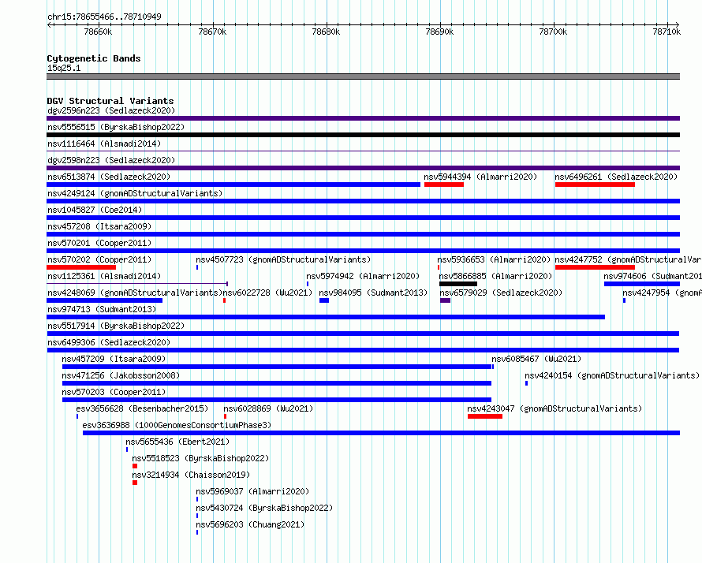Select nsv5866885 (Almarri2020) label
The width and height of the screenshot is (702, 563).
pos(495,276)
